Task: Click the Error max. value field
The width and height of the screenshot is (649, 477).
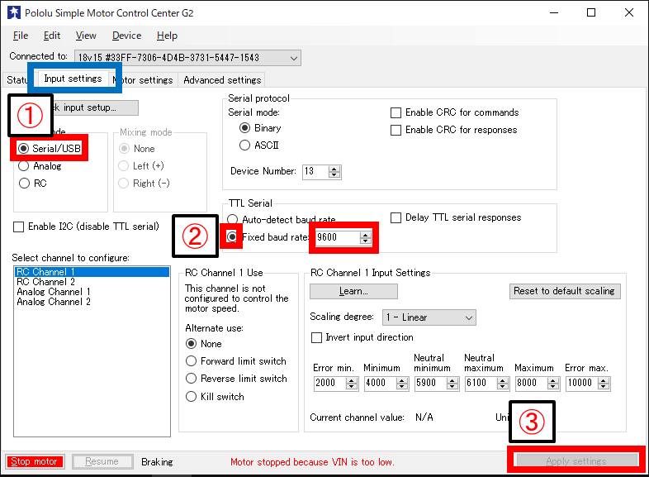Action: (582, 383)
